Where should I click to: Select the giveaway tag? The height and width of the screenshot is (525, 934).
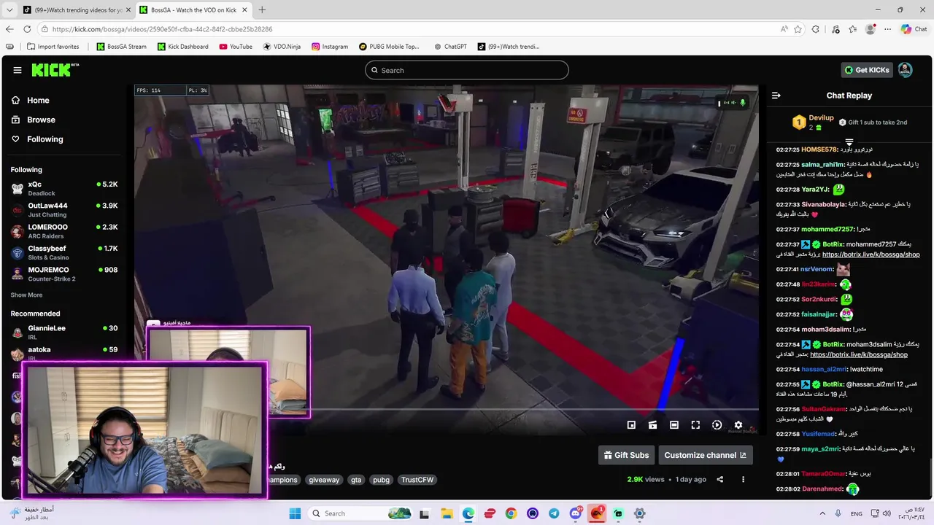[x=324, y=480]
